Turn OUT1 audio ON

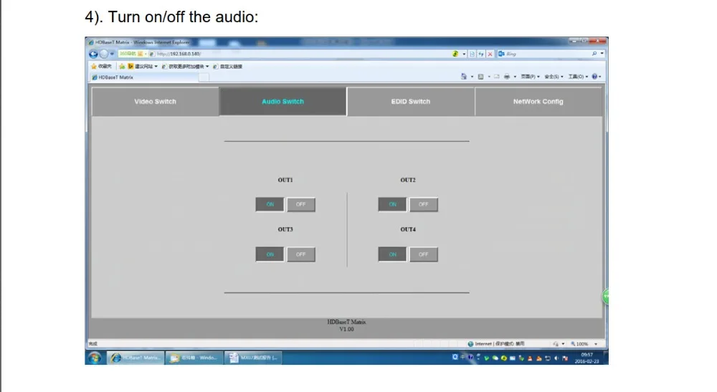pyautogui.click(x=270, y=204)
